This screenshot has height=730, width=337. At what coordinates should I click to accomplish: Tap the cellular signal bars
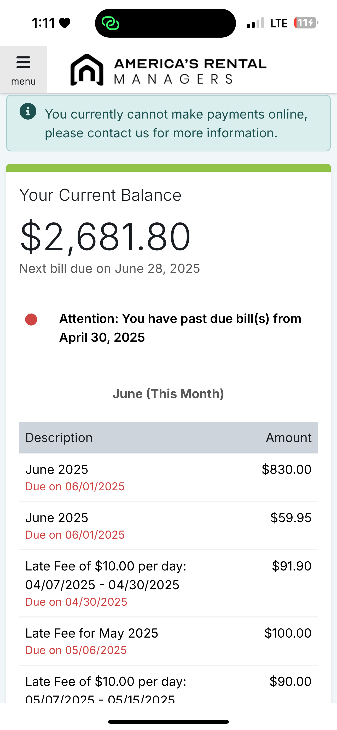255,23
